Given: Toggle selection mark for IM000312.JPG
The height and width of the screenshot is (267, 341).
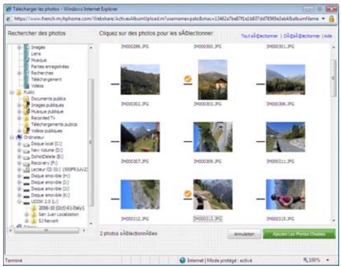Looking at the screenshot, I should click(x=115, y=199).
